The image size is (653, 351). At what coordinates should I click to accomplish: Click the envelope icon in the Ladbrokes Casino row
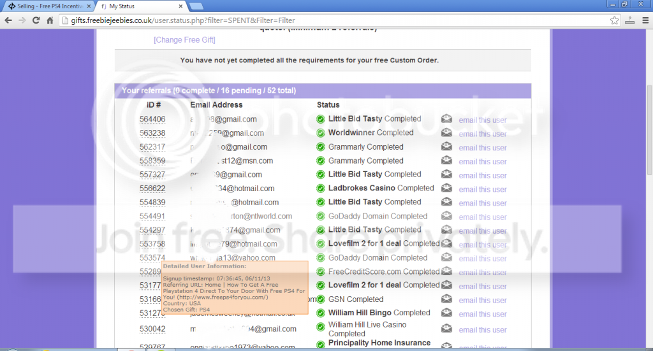pyautogui.click(x=446, y=188)
